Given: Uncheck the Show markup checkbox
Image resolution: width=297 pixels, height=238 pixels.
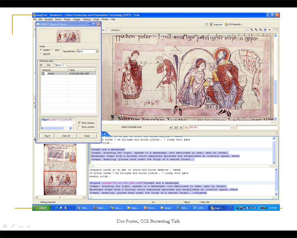Looking at the screenshot, I should (x=80, y=123).
